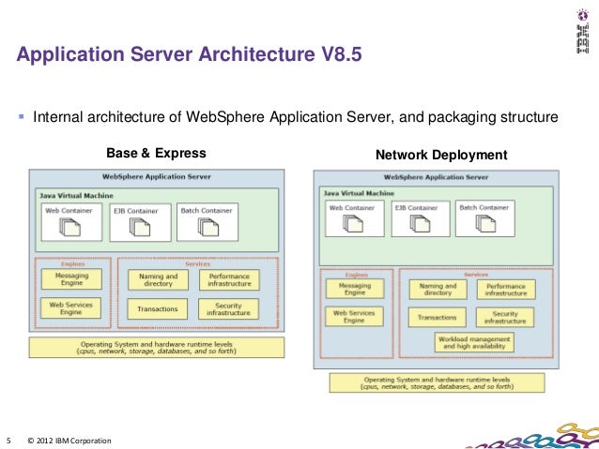Click the 'Web Services Engine' box in Network Deployment
Viewport: 599px width, 449px height.
[x=354, y=317]
